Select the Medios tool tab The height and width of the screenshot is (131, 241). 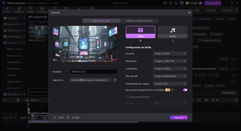pyautogui.click(x=7, y=10)
